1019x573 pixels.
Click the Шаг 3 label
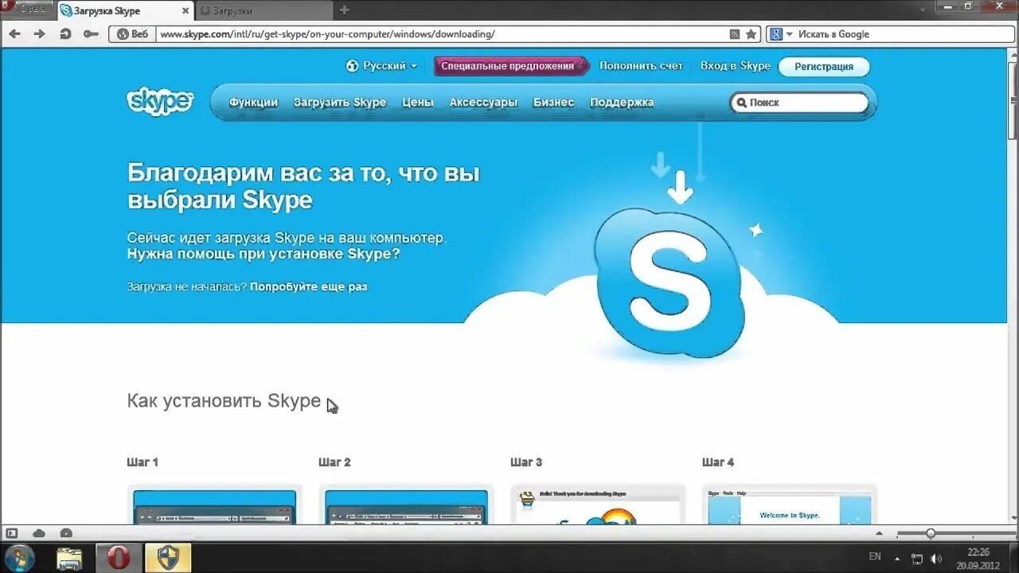526,462
